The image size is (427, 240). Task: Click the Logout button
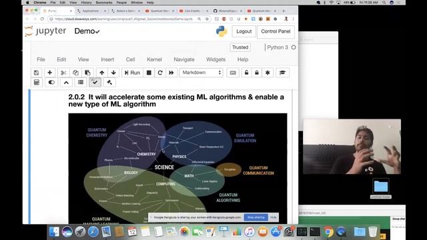coord(244,31)
